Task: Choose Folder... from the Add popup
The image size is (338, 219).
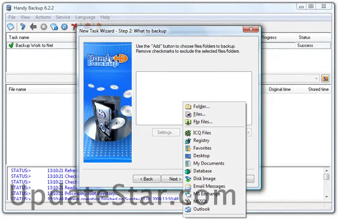Action: tap(214, 106)
